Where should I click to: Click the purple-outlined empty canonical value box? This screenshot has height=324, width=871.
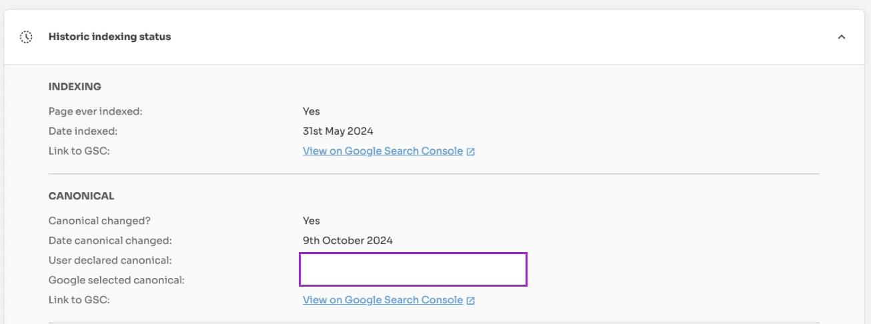[413, 269]
